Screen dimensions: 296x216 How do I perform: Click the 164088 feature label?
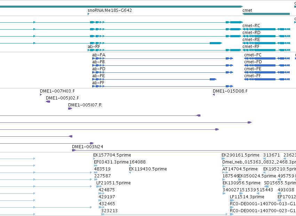137,162
